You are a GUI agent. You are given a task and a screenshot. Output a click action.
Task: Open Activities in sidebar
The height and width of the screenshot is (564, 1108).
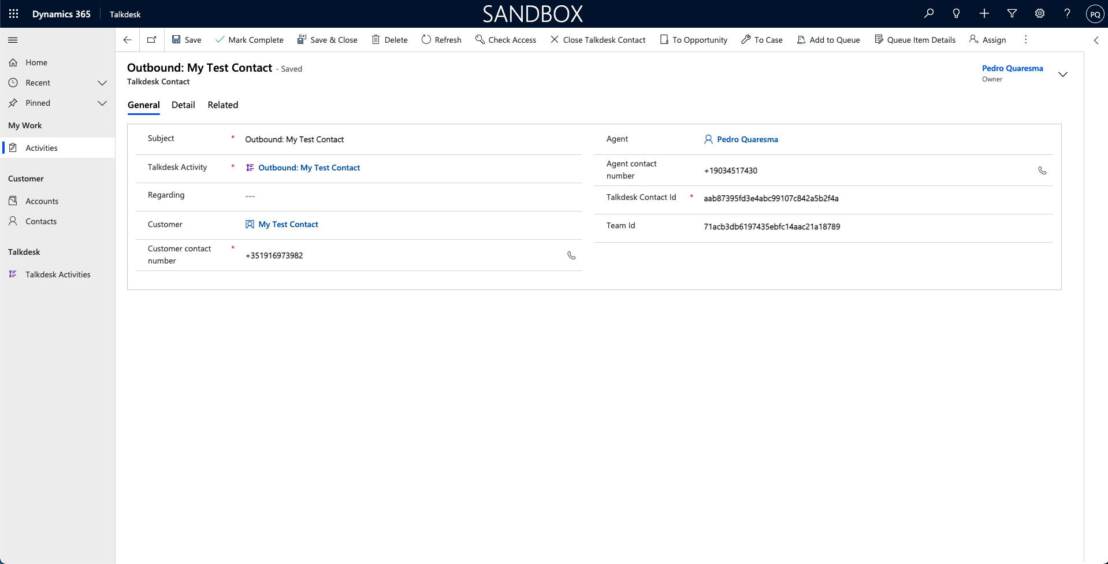coord(58,148)
